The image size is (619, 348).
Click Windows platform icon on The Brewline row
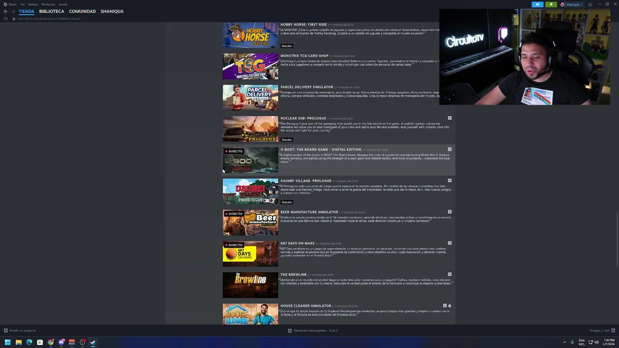point(449,274)
